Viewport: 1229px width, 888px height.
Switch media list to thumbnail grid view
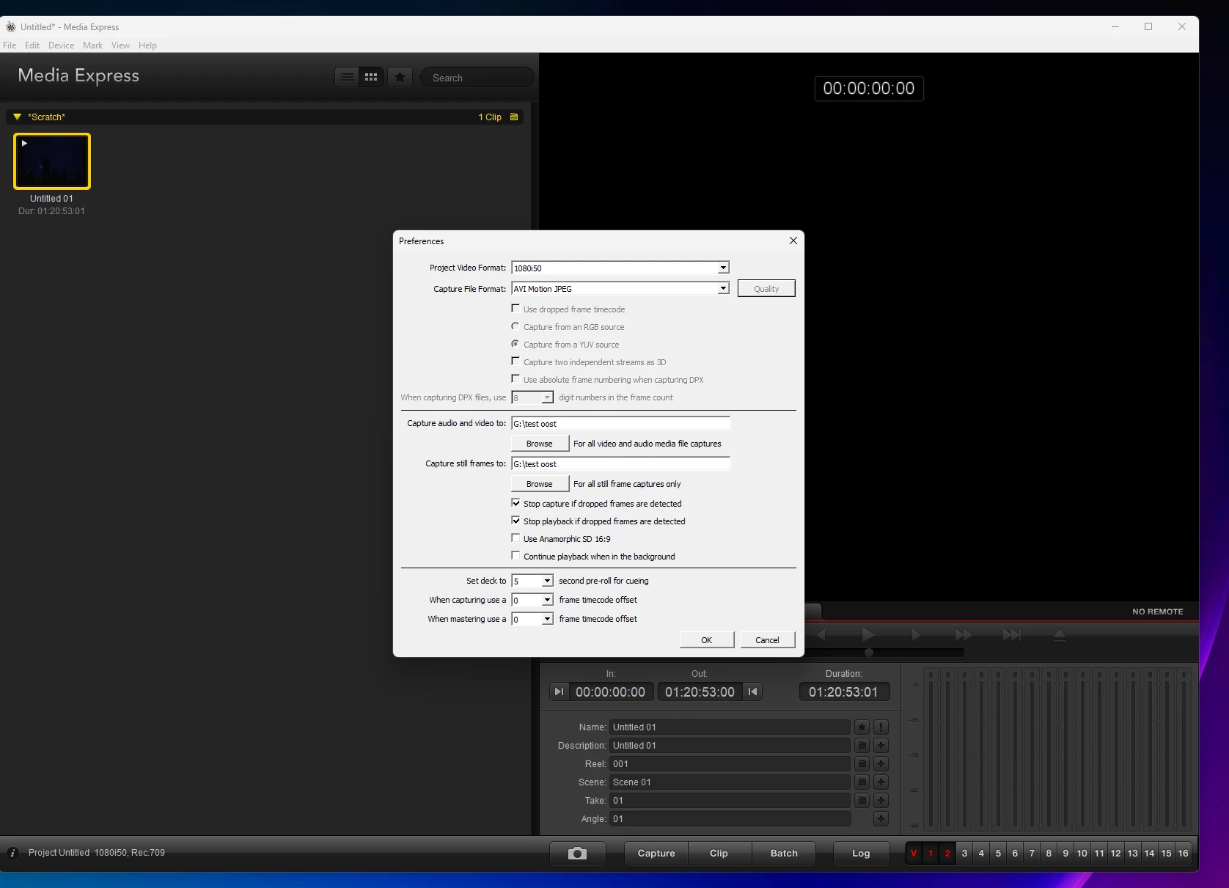(x=371, y=77)
